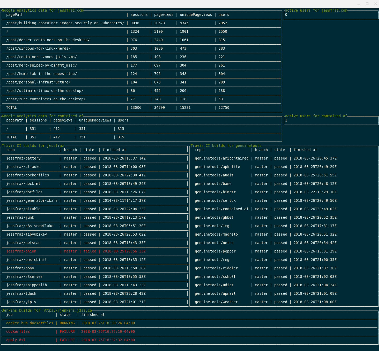This screenshot has height=351, width=379.
Task: Click the RUNNING state of docker-hub-dockerfiles
Action: (x=67, y=323)
